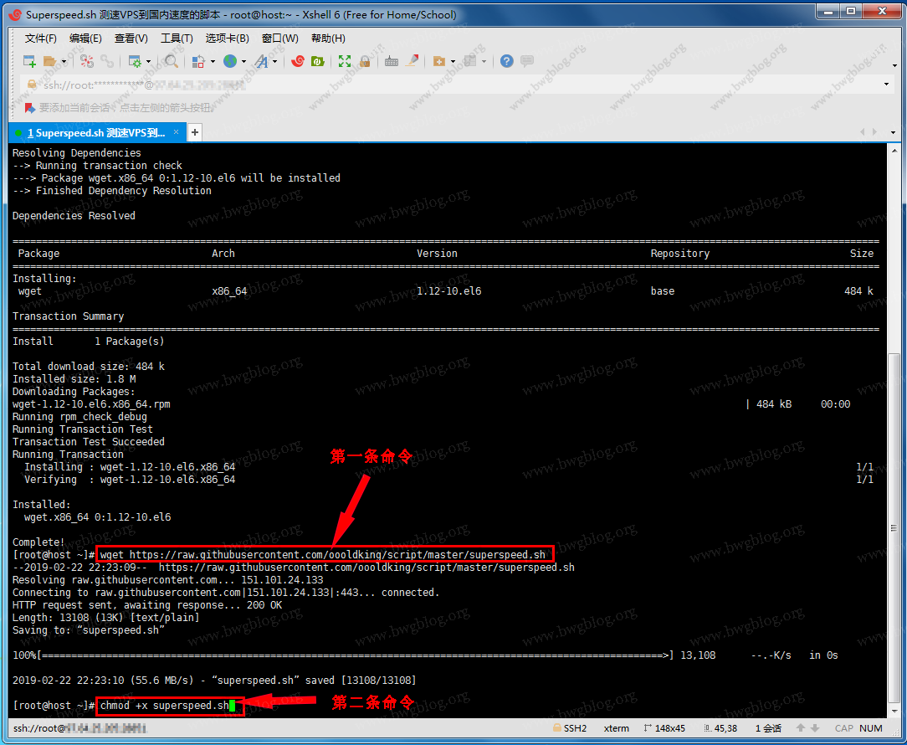The height and width of the screenshot is (745, 907).
Task: Open the sessions folder icon
Action: click(x=49, y=61)
